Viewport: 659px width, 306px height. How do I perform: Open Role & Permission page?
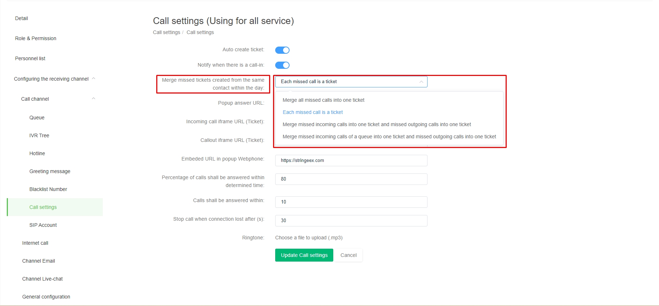click(35, 38)
